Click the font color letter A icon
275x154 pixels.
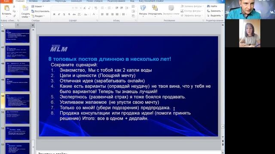click(x=94, y=14)
